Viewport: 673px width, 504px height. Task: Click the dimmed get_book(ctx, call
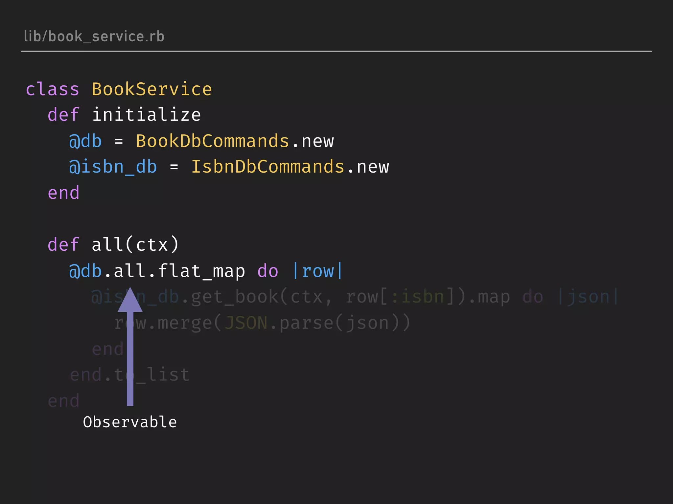262,297
